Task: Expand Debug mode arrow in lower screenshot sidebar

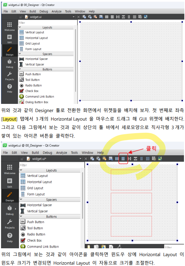Action: [x=15, y=209]
